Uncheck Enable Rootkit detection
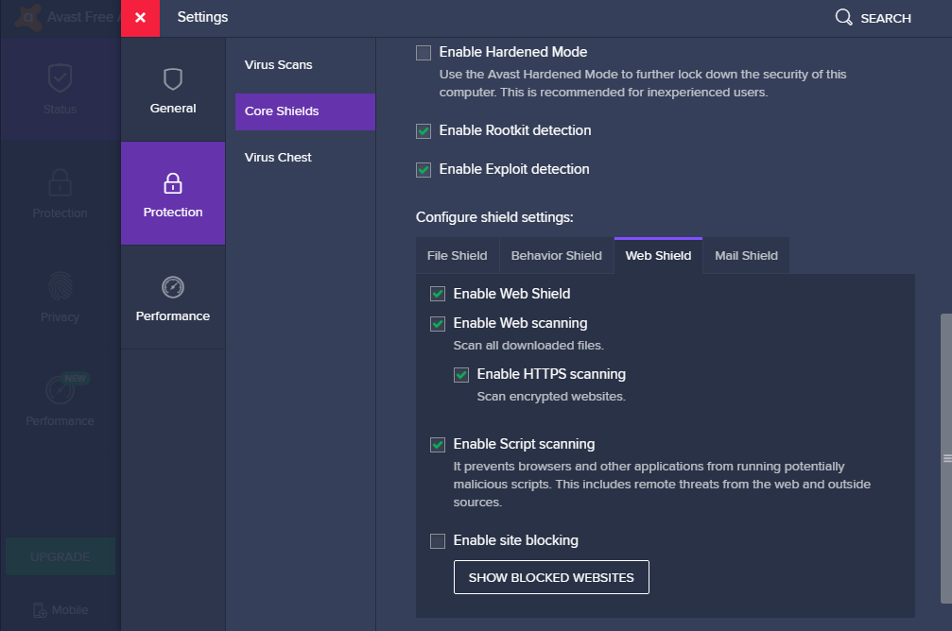The height and width of the screenshot is (631, 952). point(424,131)
